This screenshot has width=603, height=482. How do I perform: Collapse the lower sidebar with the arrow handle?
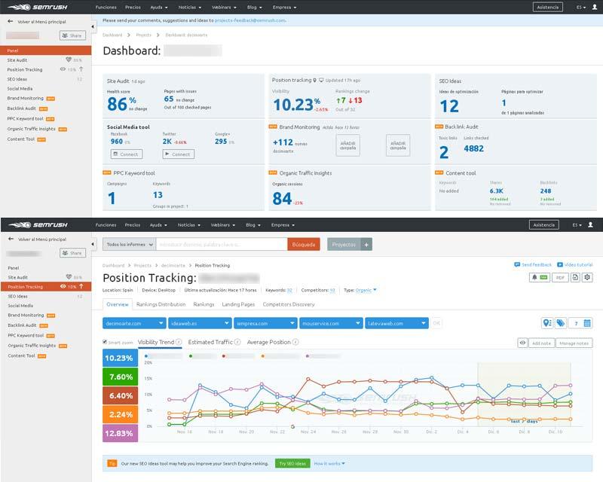click(93, 244)
